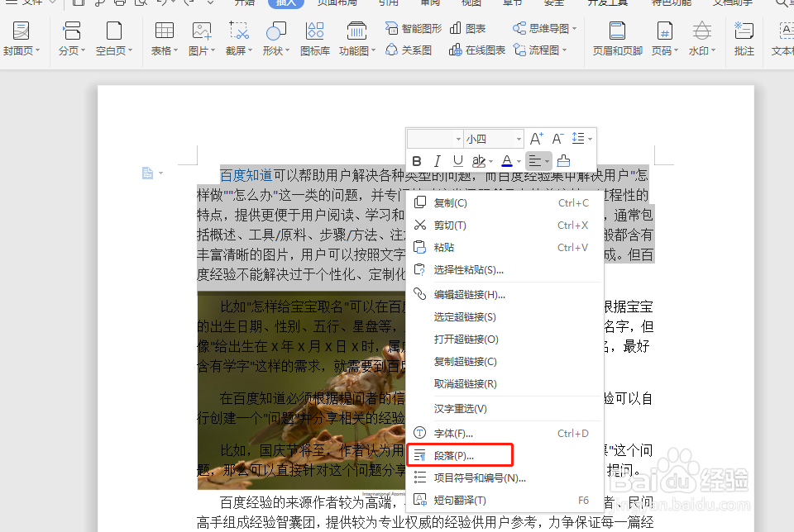Screen dimensions: 794x532
Task: Click the 图片 picture insert icon
Action: click(202, 31)
